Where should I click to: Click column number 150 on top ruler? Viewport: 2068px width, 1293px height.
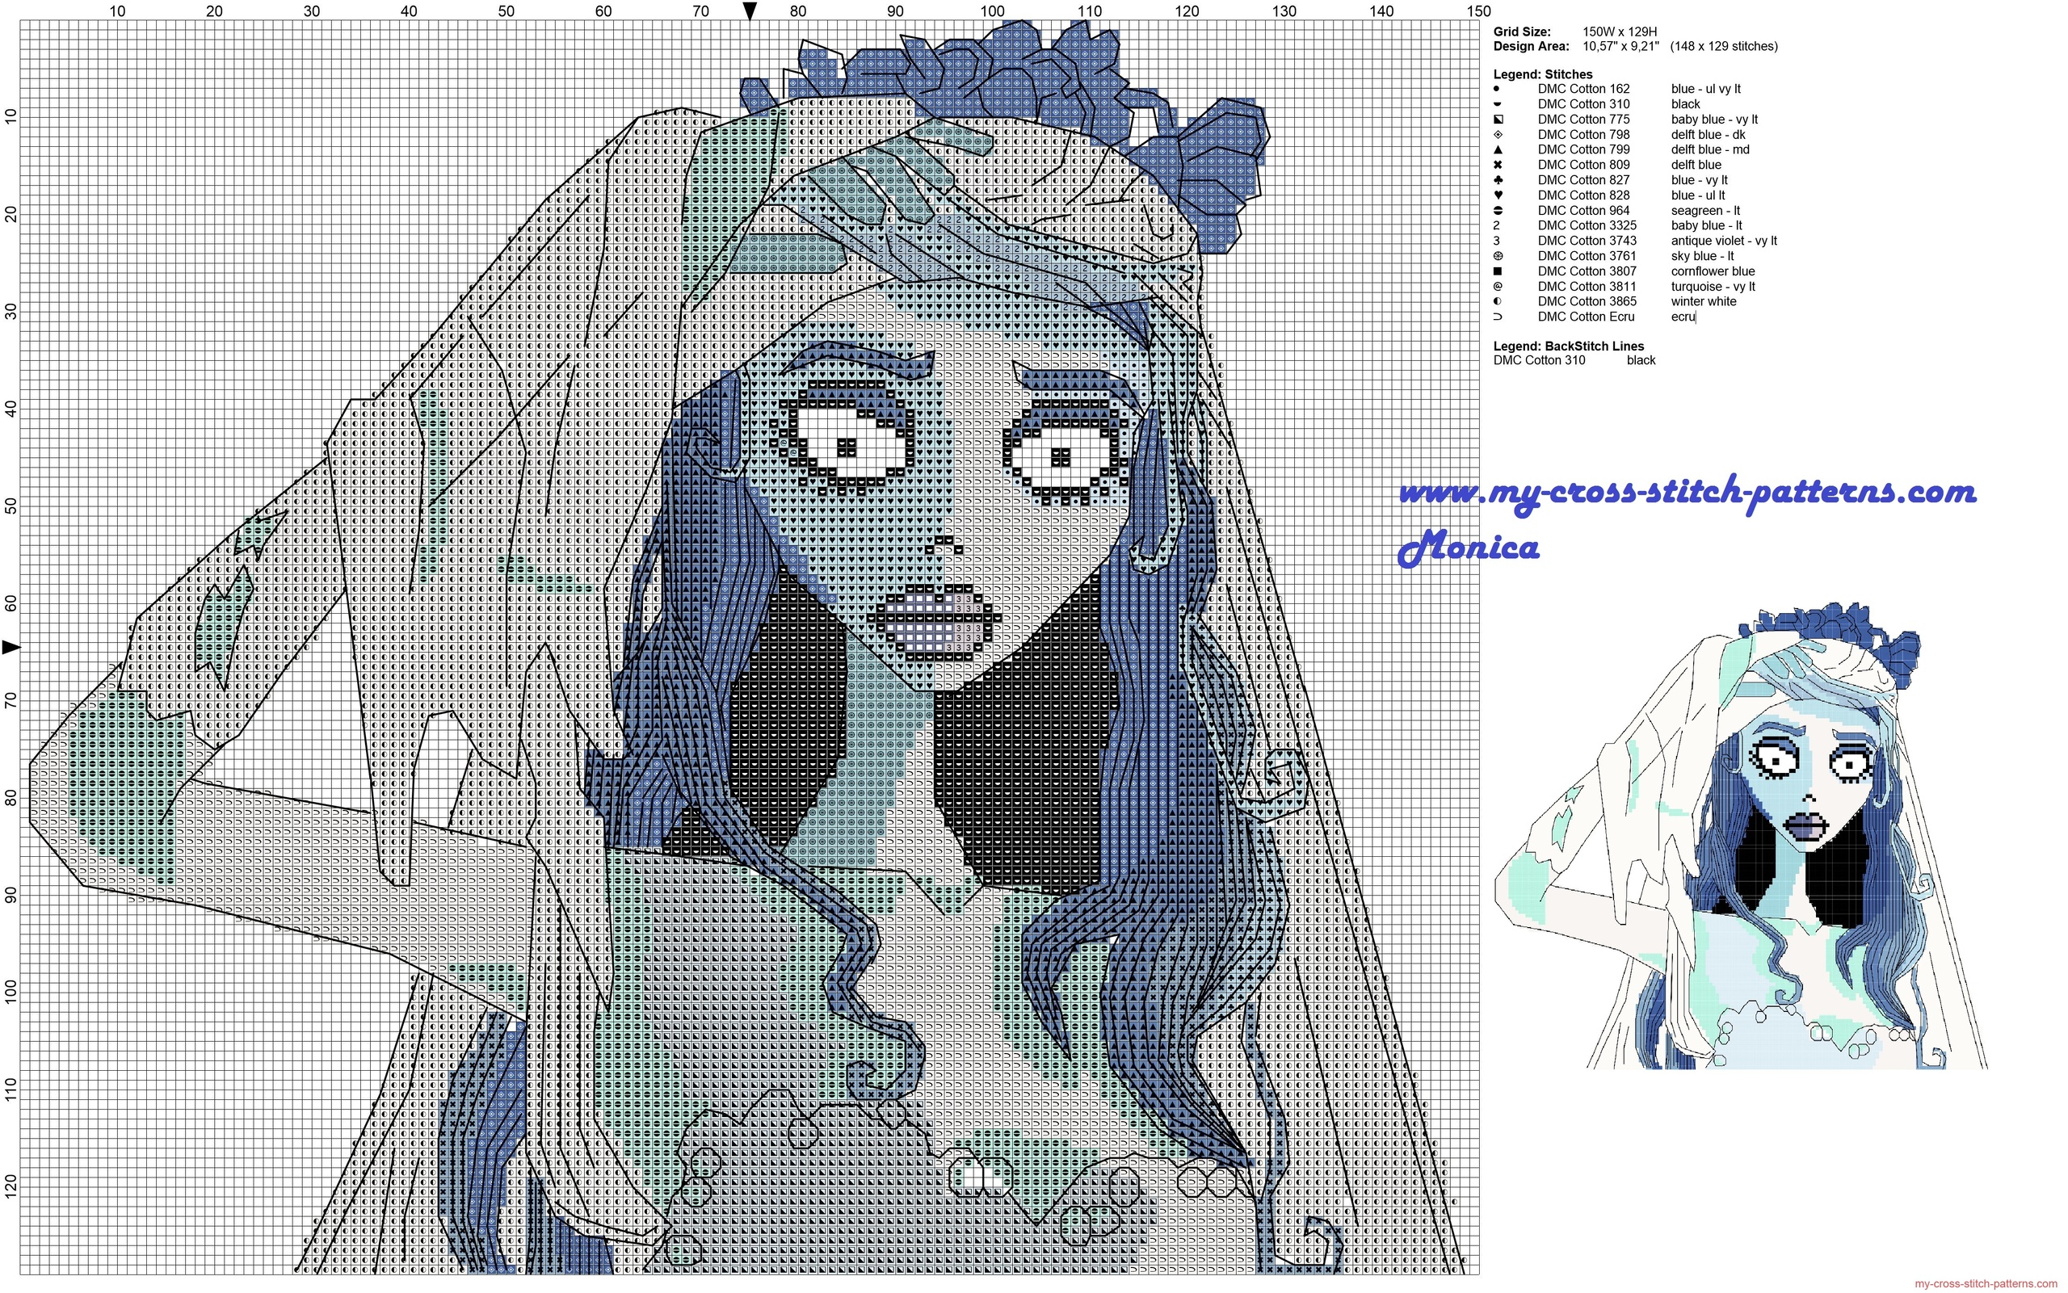(1479, 11)
